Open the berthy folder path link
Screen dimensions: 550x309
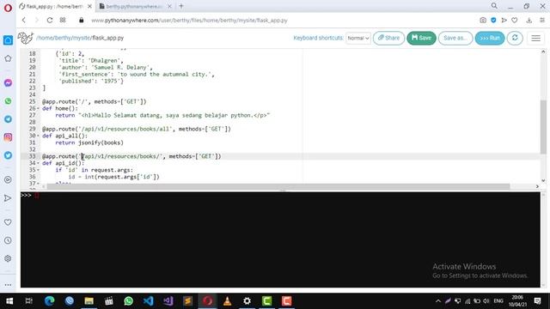[x=63, y=38]
